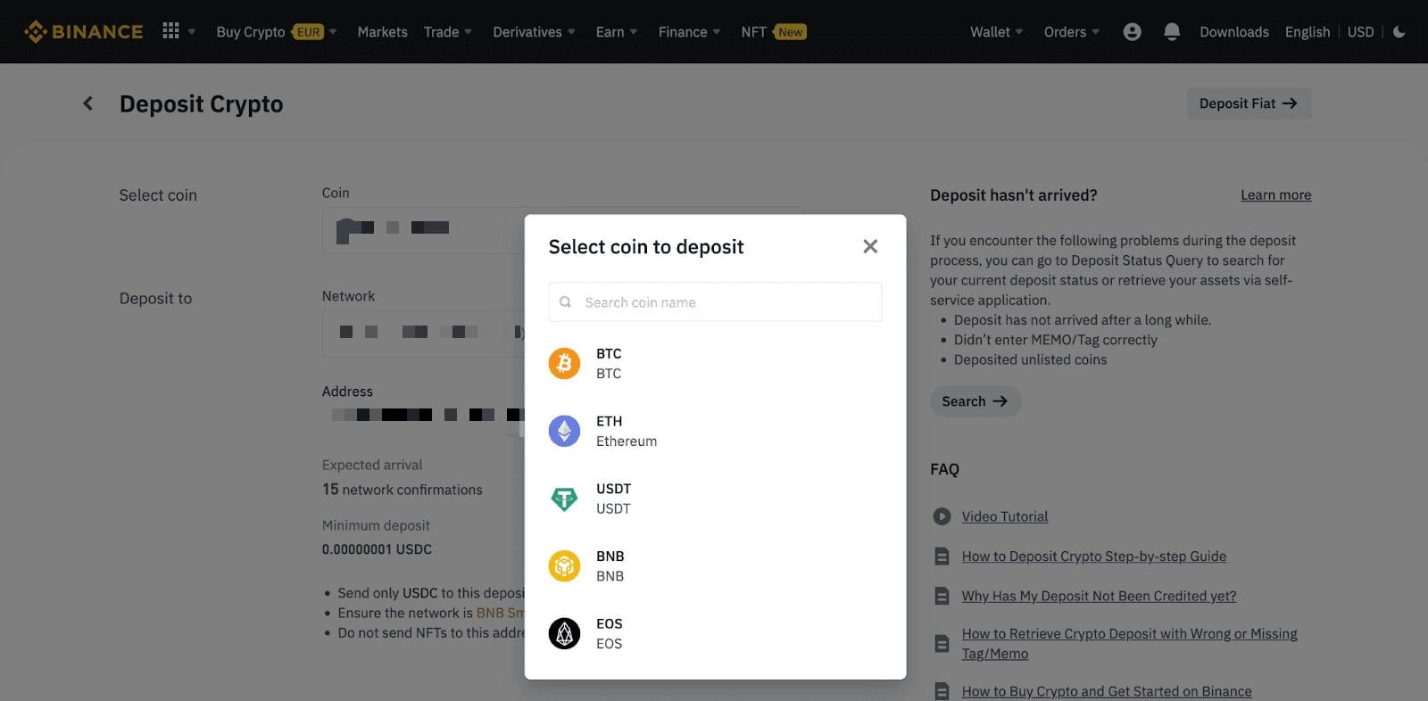Image resolution: width=1428 pixels, height=701 pixels.
Task: Click the magnifier icon in coin search
Action: [x=565, y=302]
